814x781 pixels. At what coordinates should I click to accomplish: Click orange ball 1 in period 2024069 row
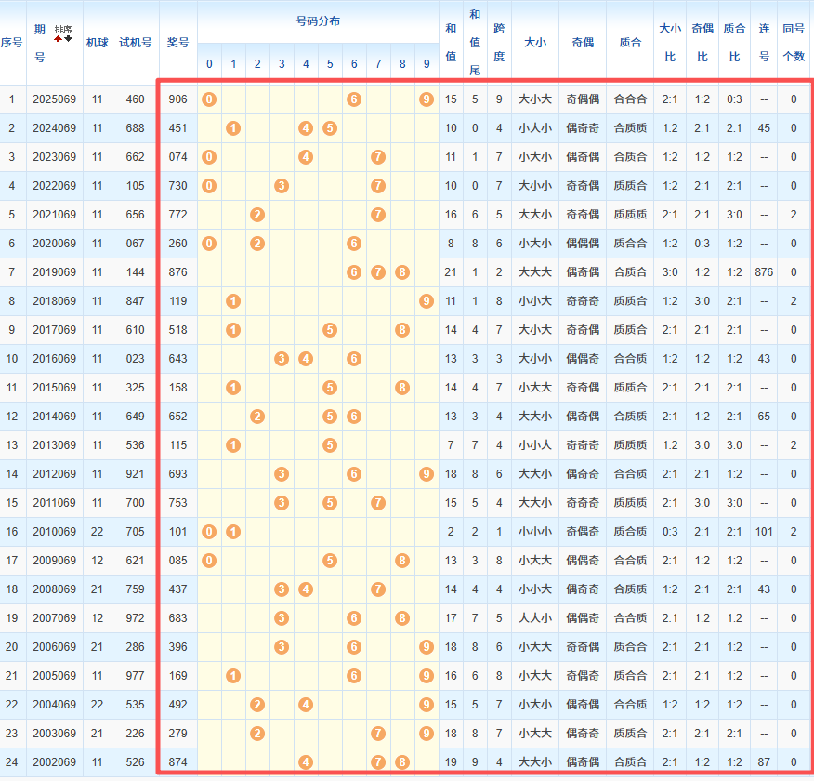[x=233, y=128]
